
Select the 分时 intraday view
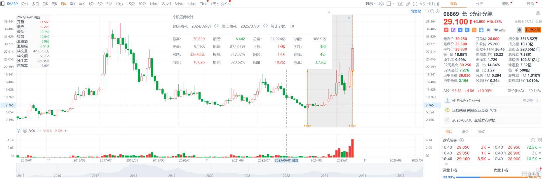point(25,4)
